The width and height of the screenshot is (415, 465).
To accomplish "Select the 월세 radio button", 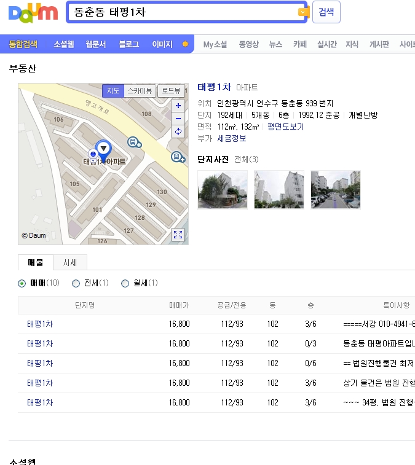I will point(125,283).
